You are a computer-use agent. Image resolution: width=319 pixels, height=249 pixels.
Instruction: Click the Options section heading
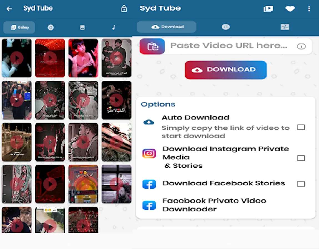point(158,104)
